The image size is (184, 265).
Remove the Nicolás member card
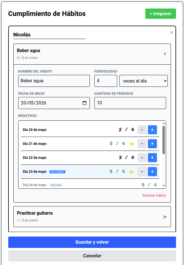click(x=171, y=33)
